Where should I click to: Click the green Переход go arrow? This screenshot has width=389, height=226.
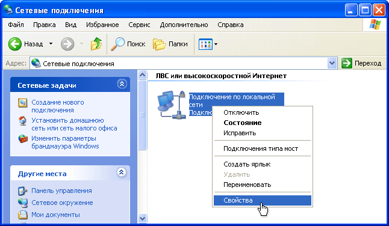pos(347,63)
